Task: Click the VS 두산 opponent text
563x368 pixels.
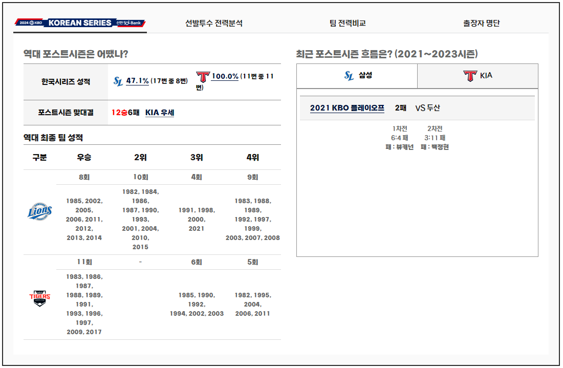Action: [x=427, y=107]
